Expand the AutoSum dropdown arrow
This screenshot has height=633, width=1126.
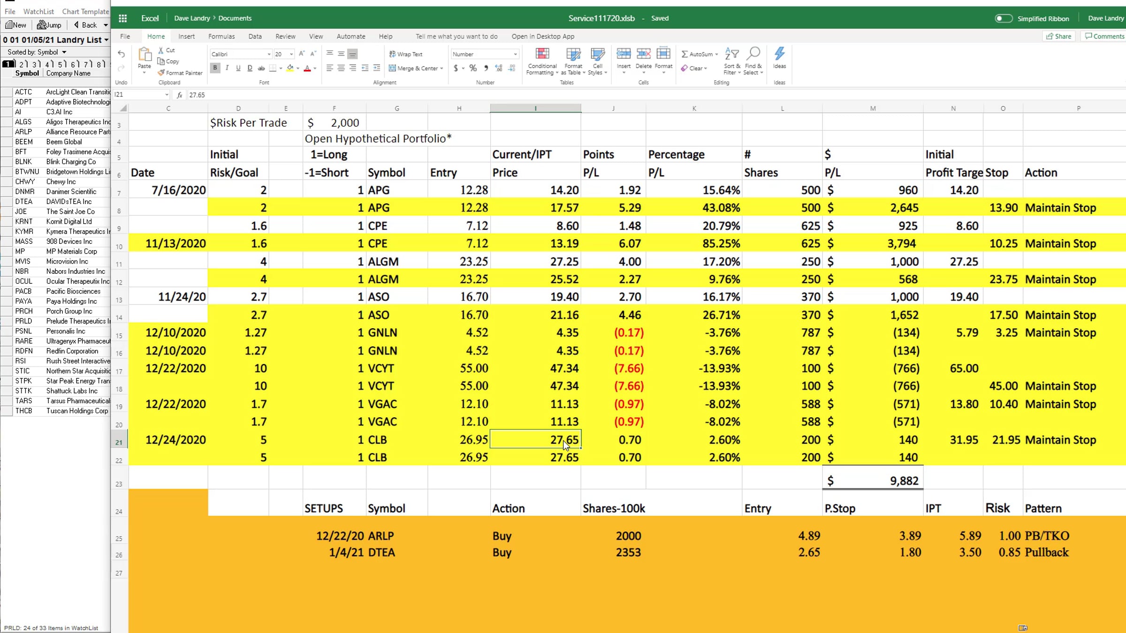(716, 54)
